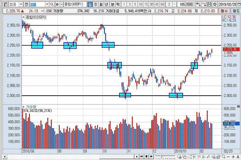241x160 pixels.
Task: Click the save floppy disk icon
Action: pyautogui.click(x=209, y=4)
